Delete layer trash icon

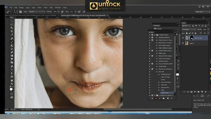click(205, 92)
